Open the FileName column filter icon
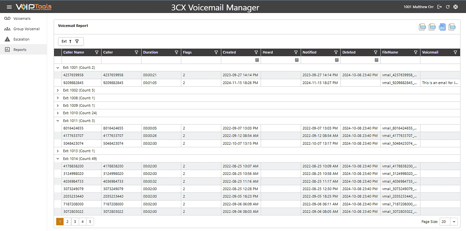 pyautogui.click(x=416, y=52)
